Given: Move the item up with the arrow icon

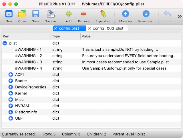Looking at the screenshot, I should 126,14.
